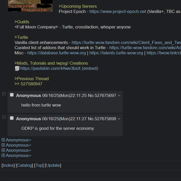Screen dimensions: 181x181
Task: Go to the board Index
Action: click(8, 165)
